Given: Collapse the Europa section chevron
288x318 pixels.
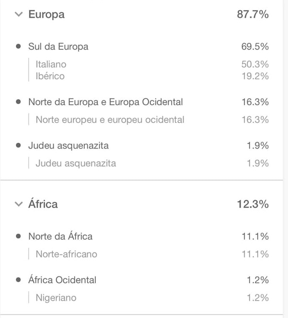Looking at the screenshot, I should 19,14.
